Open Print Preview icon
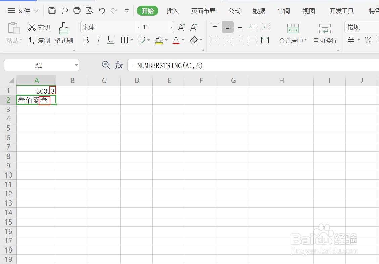This screenshot has width=379, height=264. [x=89, y=11]
